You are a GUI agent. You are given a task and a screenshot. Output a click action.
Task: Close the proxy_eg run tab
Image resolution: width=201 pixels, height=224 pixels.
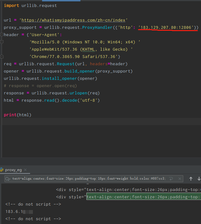[25, 170]
